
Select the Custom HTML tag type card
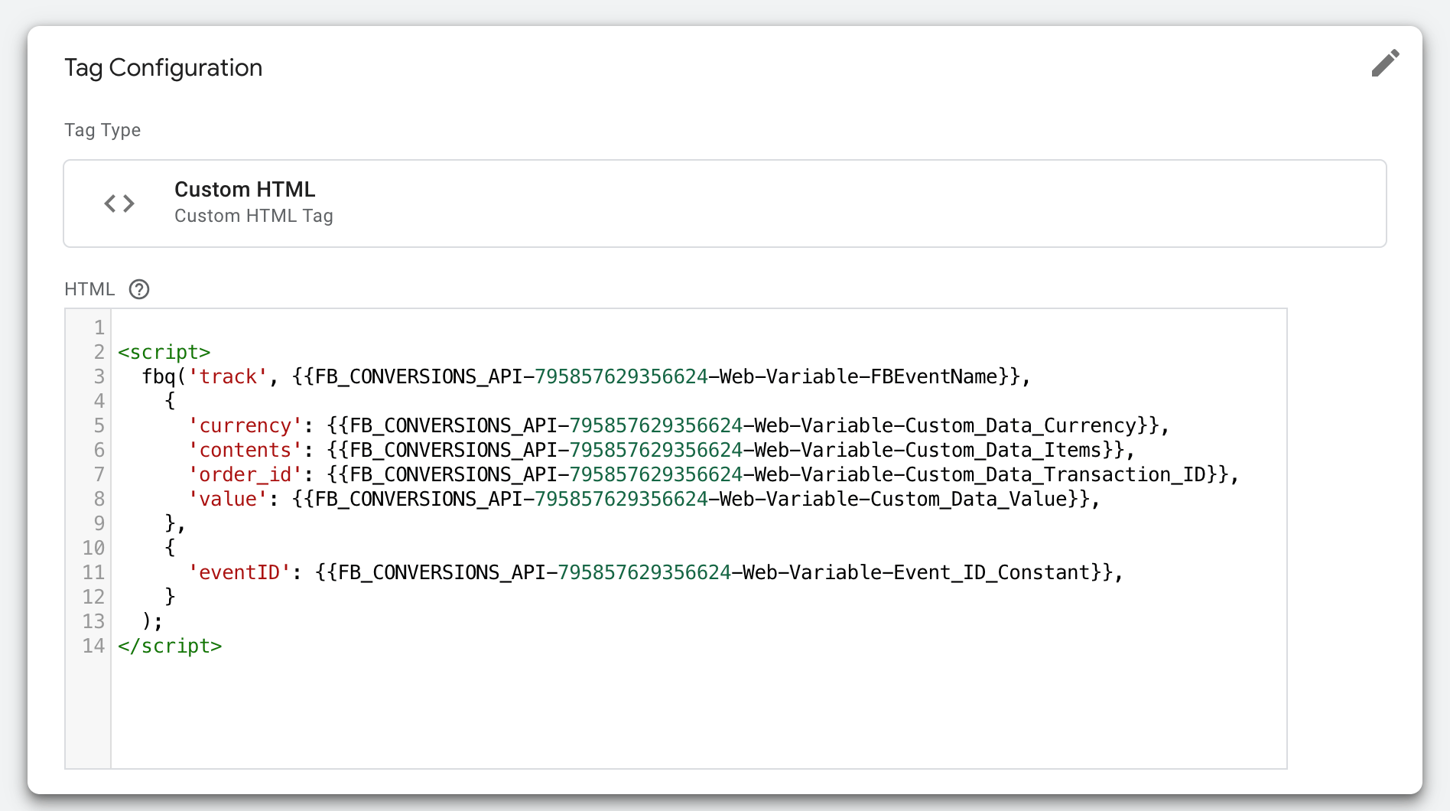click(x=724, y=204)
